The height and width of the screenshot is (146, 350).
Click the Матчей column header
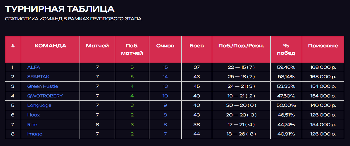tap(97, 46)
